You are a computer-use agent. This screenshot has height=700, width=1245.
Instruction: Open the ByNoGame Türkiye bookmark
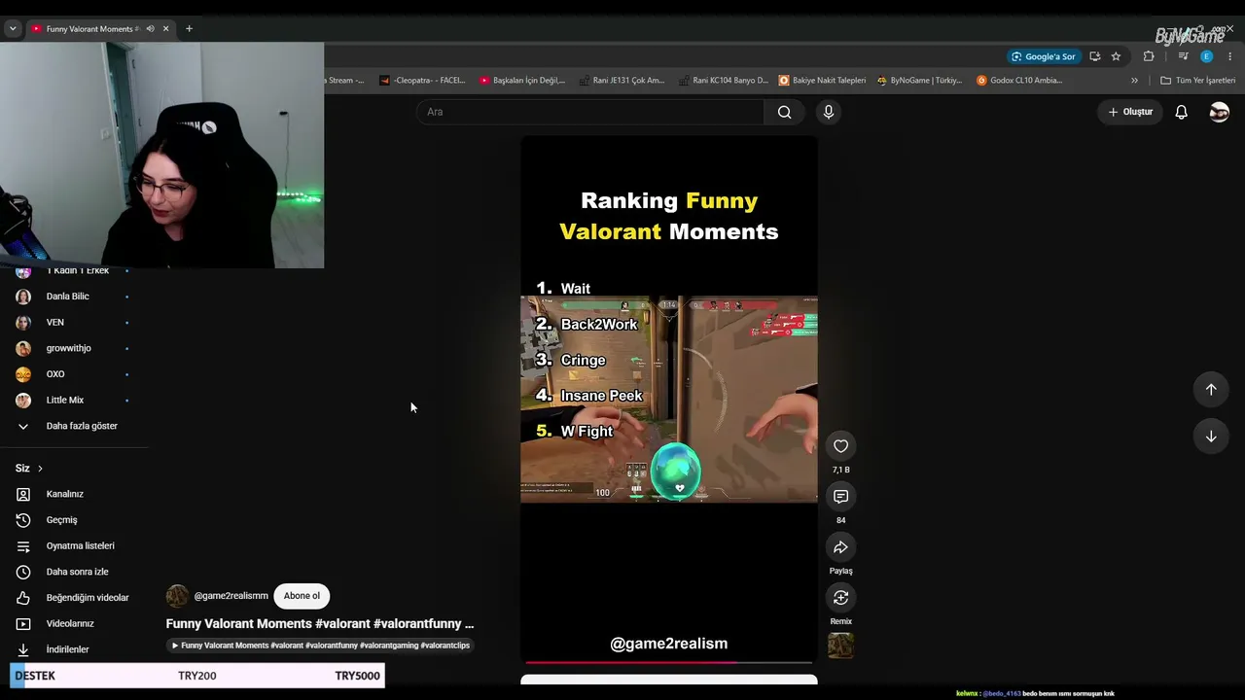919,81
